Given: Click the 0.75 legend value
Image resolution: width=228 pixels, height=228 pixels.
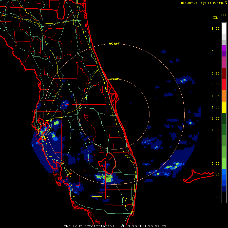Looking at the screenshot, I should point(216,141).
